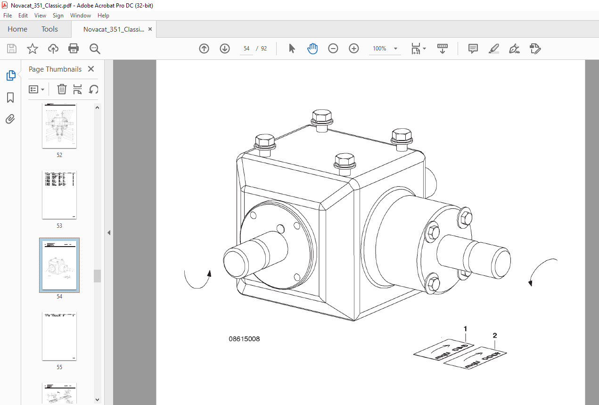Expand fit page options dropdown
Image resolution: width=599 pixels, height=405 pixels.
tap(418, 49)
